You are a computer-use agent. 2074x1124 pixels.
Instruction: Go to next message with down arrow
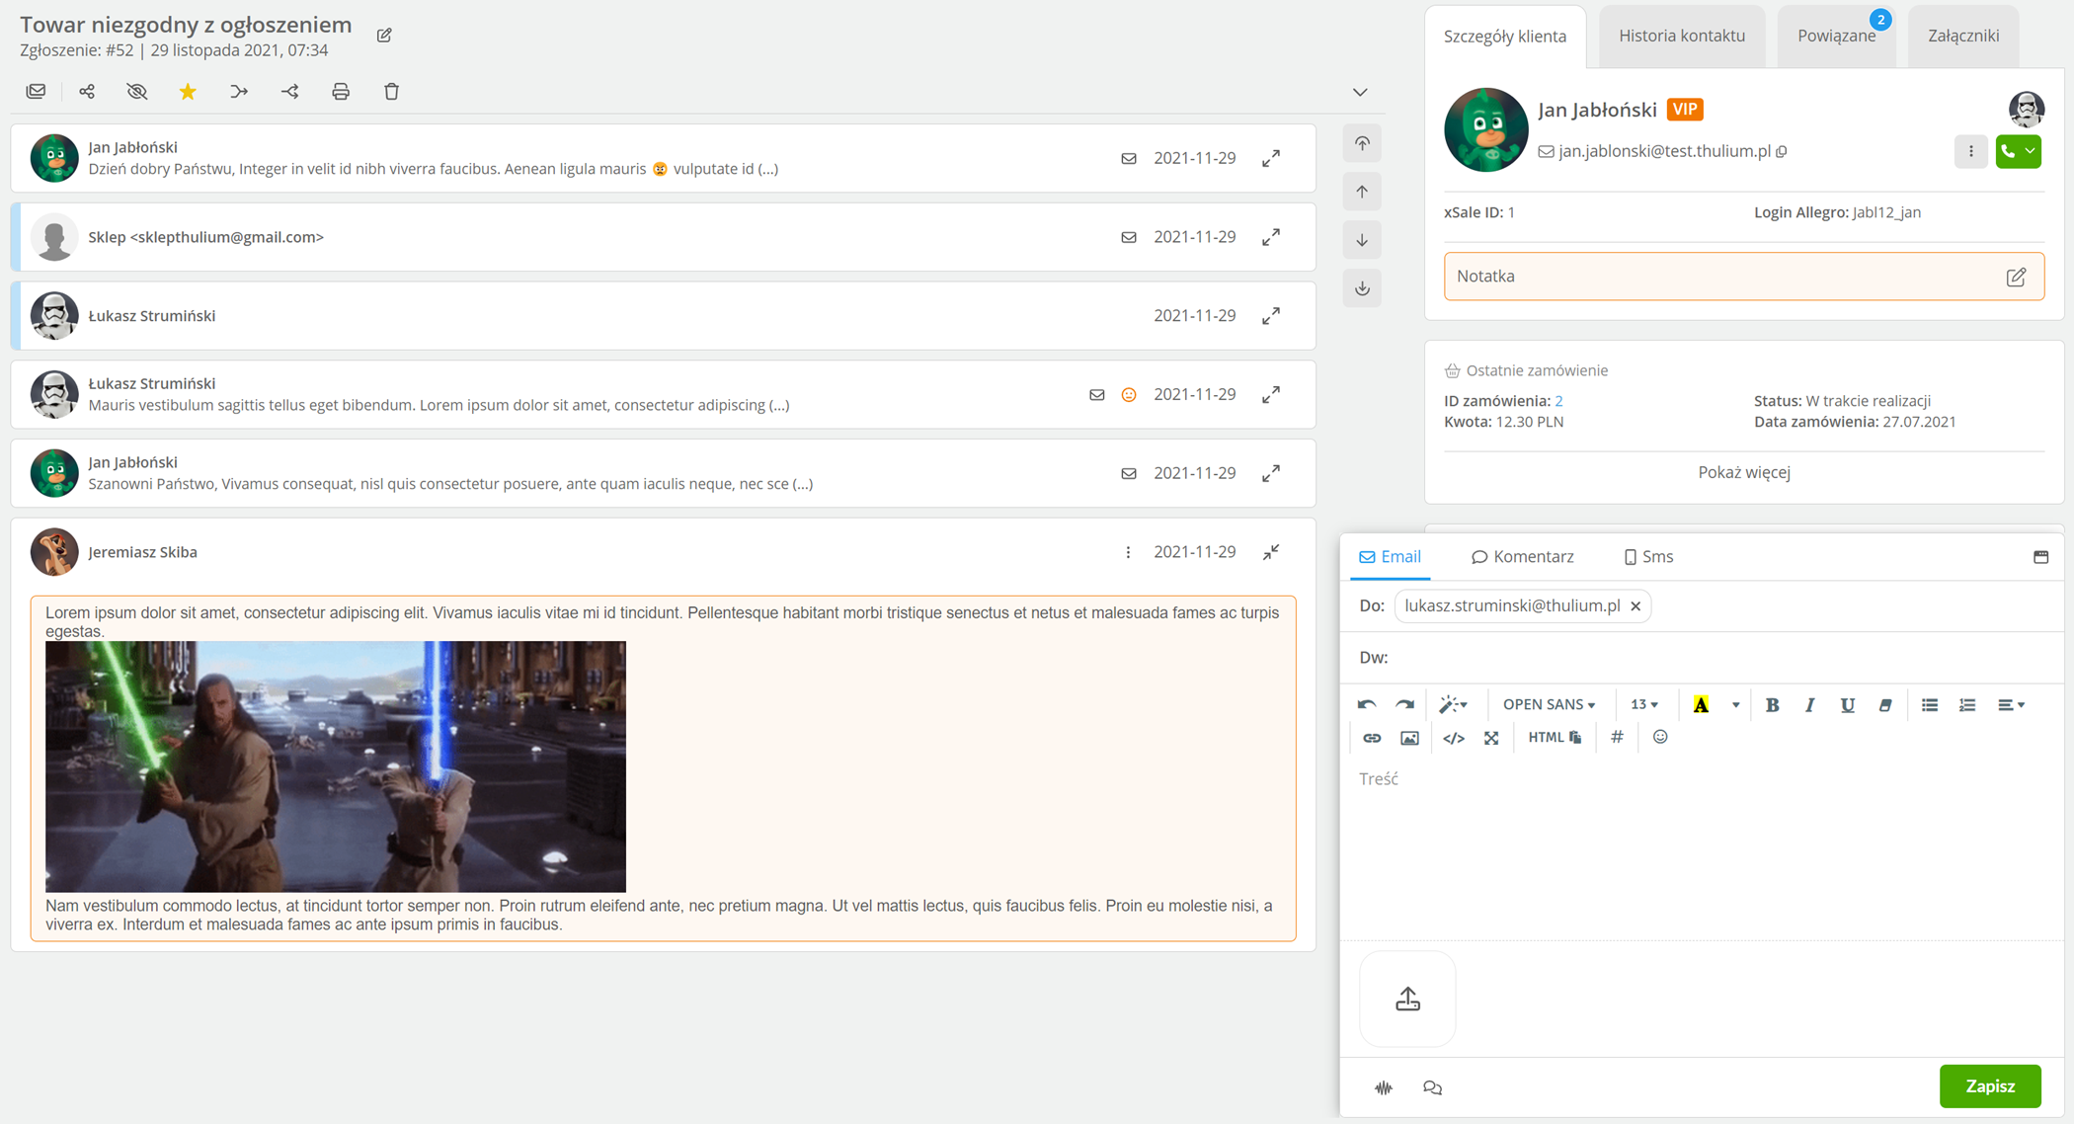point(1362,240)
